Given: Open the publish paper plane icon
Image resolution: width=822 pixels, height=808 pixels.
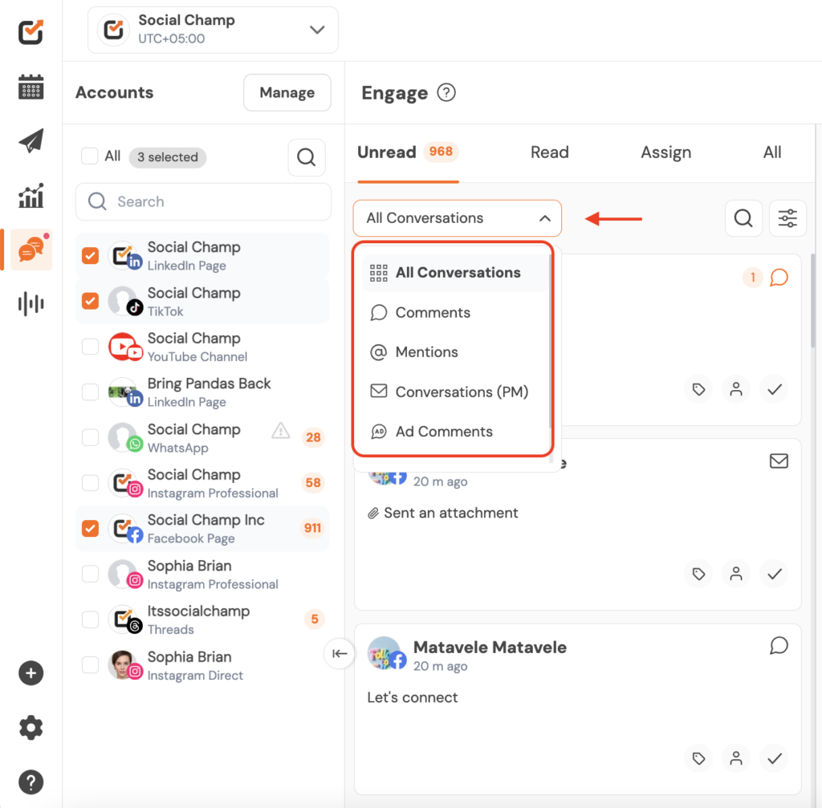Looking at the screenshot, I should pos(31,141).
